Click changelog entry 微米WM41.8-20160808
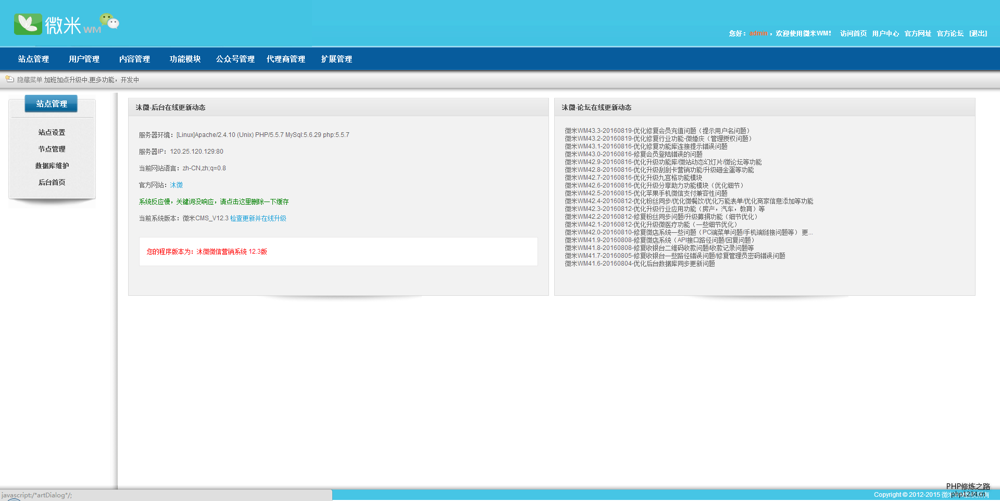 659,248
